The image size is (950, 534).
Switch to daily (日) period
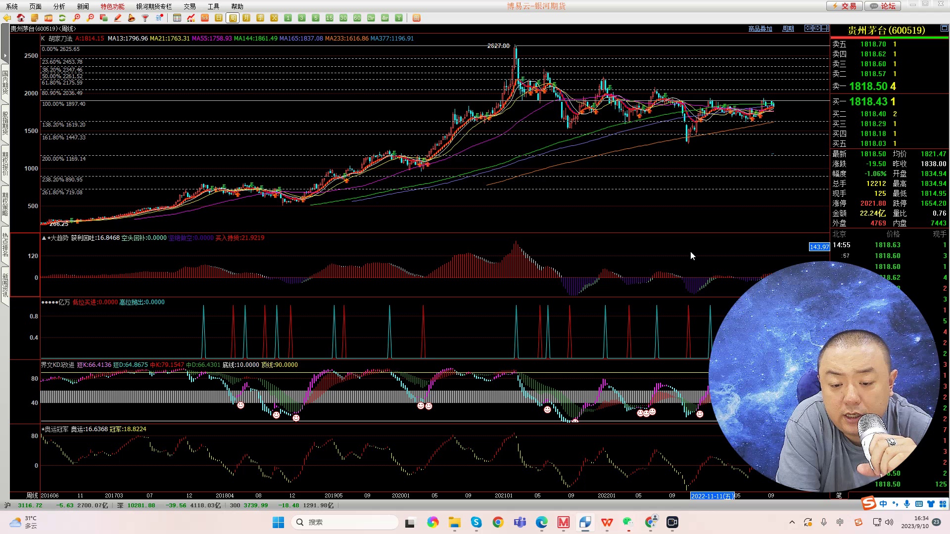(219, 18)
